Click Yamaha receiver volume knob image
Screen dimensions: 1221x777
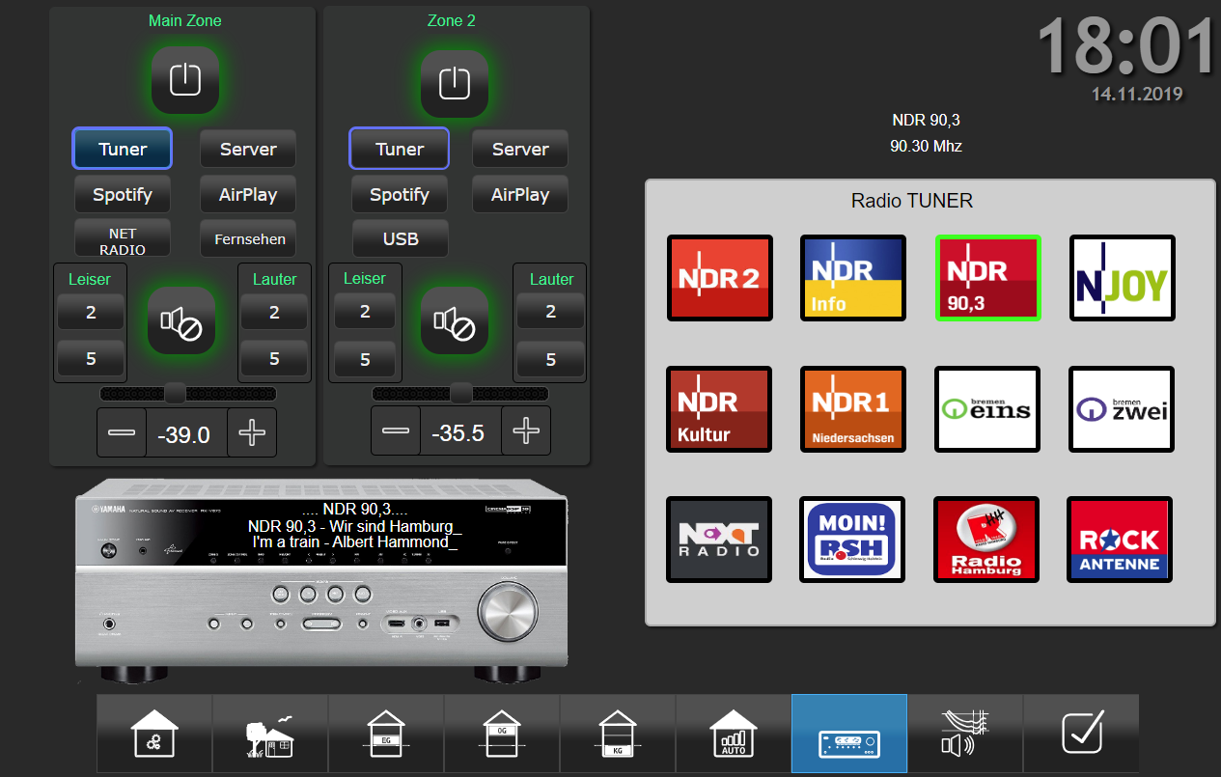click(510, 612)
